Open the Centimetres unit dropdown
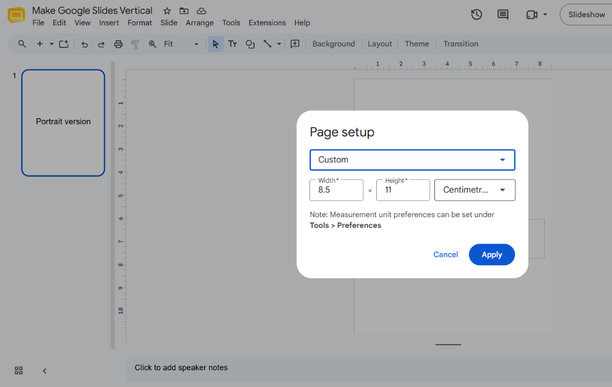 (x=475, y=190)
